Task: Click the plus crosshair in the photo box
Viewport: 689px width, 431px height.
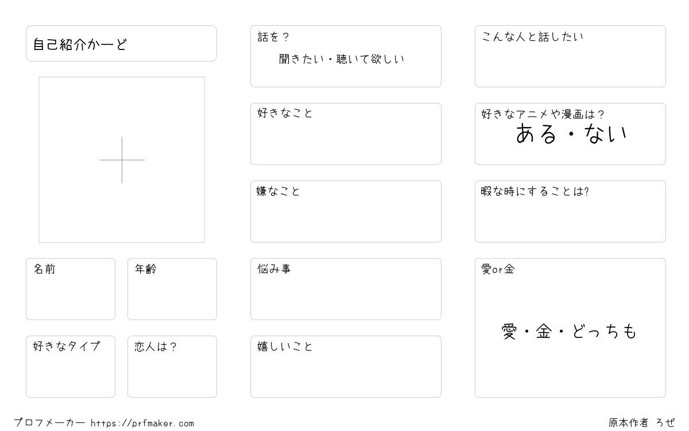Action: click(x=122, y=160)
